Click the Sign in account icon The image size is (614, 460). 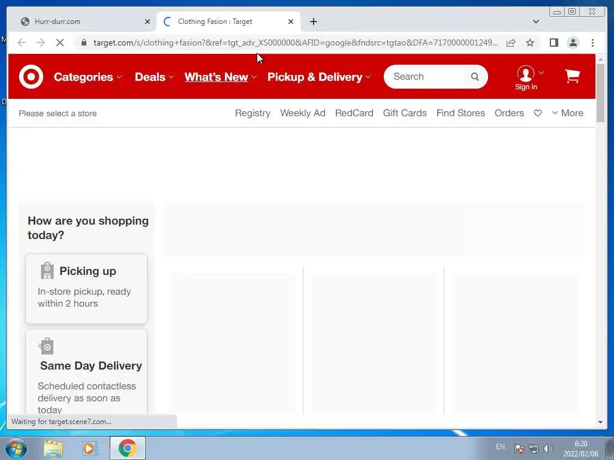click(526, 78)
